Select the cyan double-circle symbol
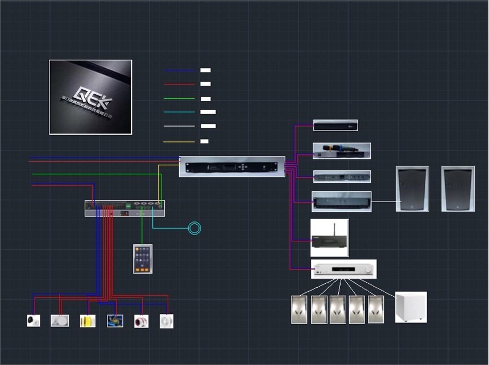The height and width of the screenshot is (365, 489). [194, 228]
